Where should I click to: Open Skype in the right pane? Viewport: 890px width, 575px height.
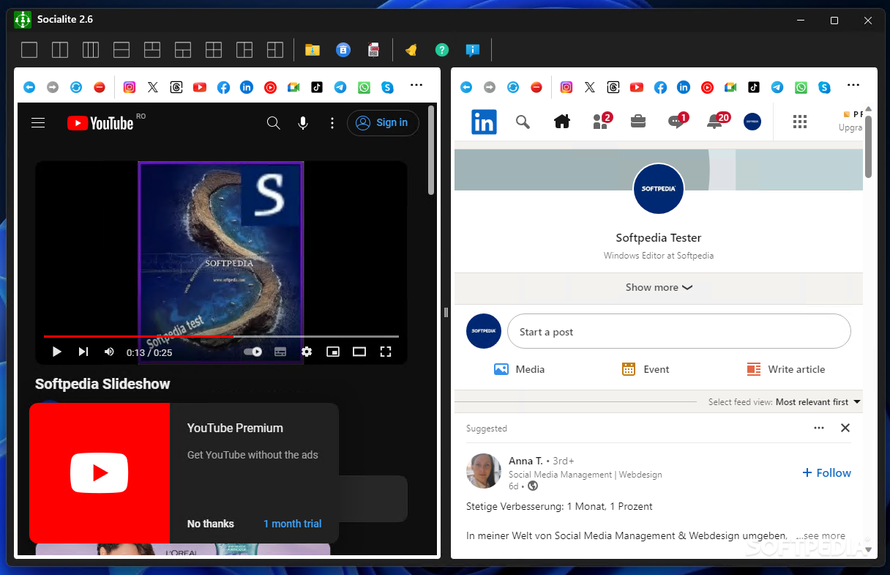coord(824,87)
